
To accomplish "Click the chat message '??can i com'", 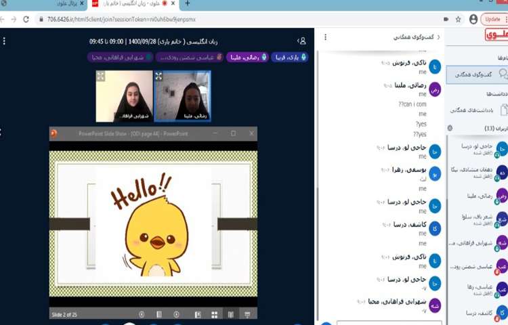I will tap(412, 104).
